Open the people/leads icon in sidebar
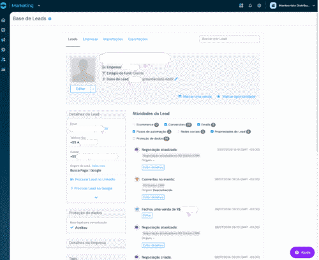The width and height of the screenshot is (319, 260). pos(3,59)
